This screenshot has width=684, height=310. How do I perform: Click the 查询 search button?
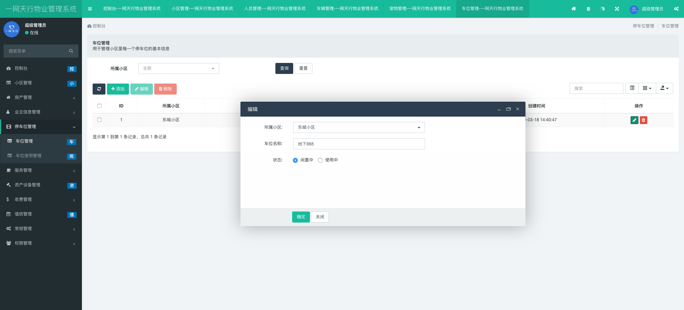pyautogui.click(x=284, y=68)
